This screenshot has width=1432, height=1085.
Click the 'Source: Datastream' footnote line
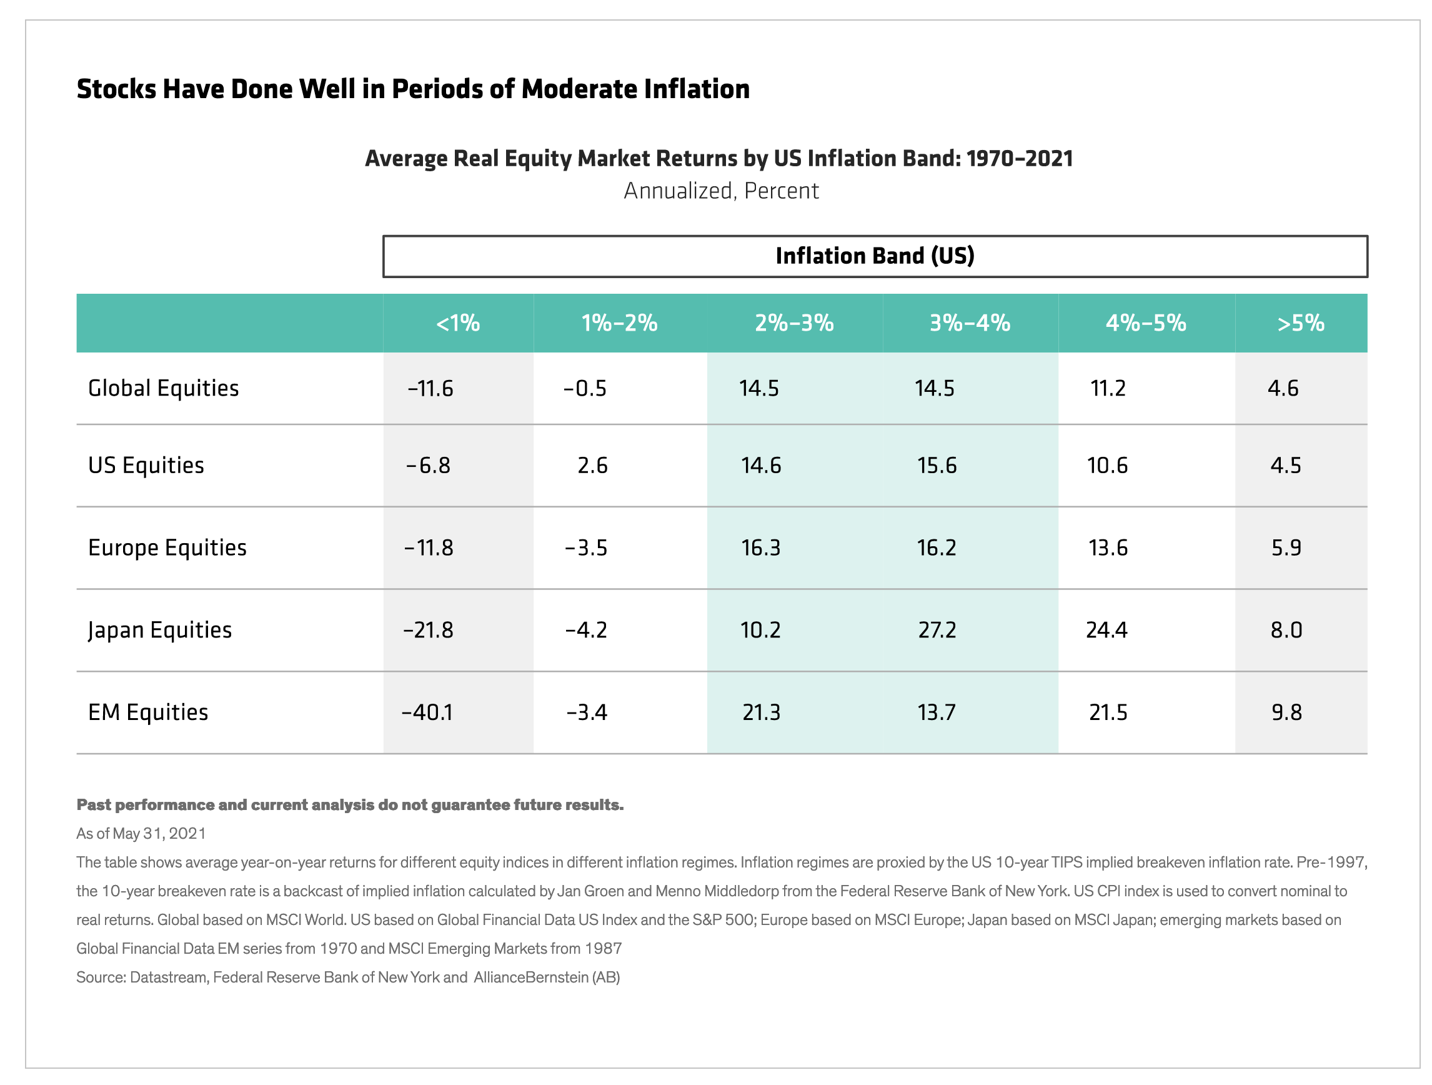tap(347, 977)
